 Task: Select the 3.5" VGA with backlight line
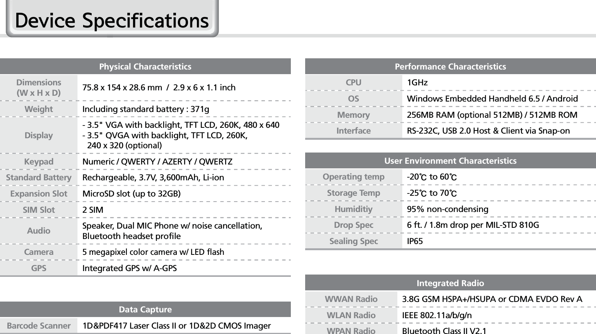pyautogui.click(x=181, y=125)
